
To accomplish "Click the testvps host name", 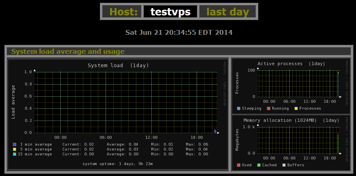I will [170, 12].
